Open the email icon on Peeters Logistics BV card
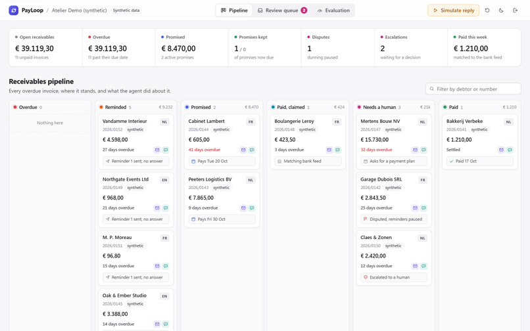The image size is (530, 331). [x=243, y=208]
